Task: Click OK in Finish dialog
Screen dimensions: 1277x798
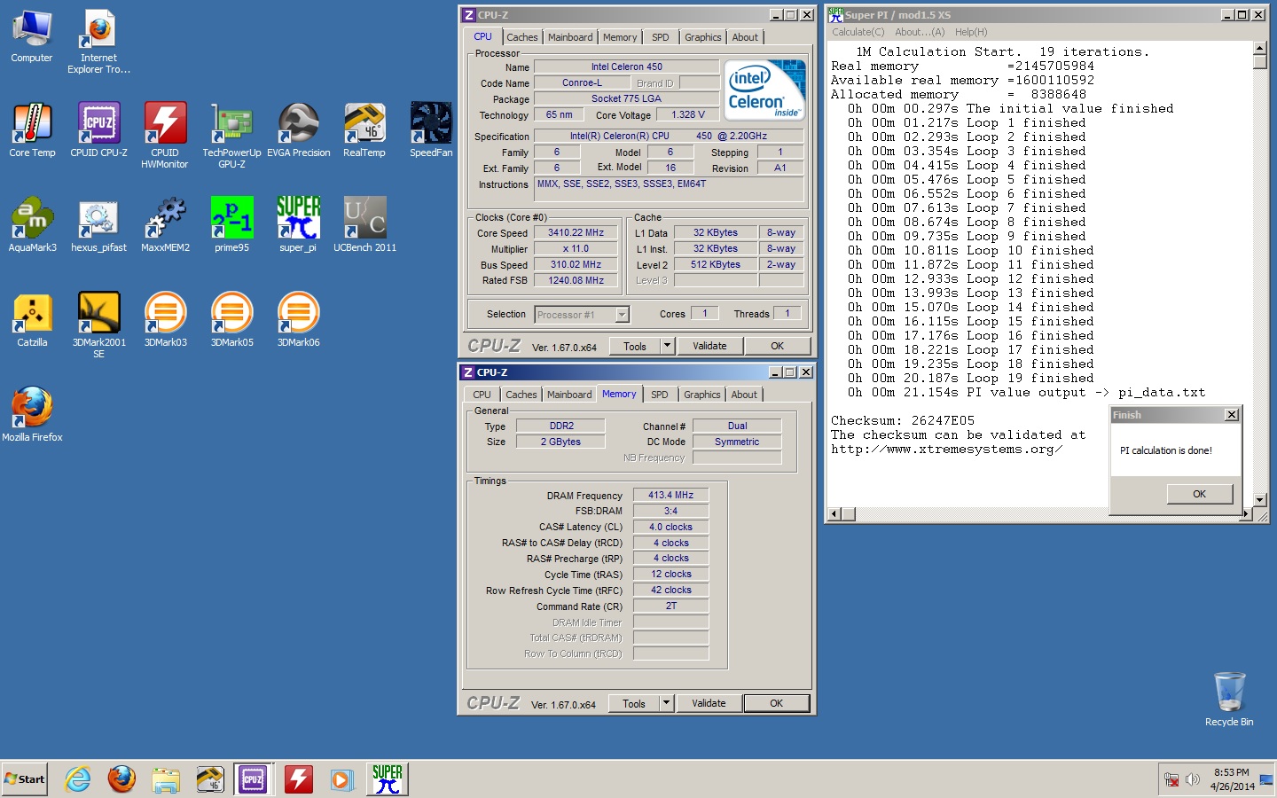Action: tap(1199, 494)
